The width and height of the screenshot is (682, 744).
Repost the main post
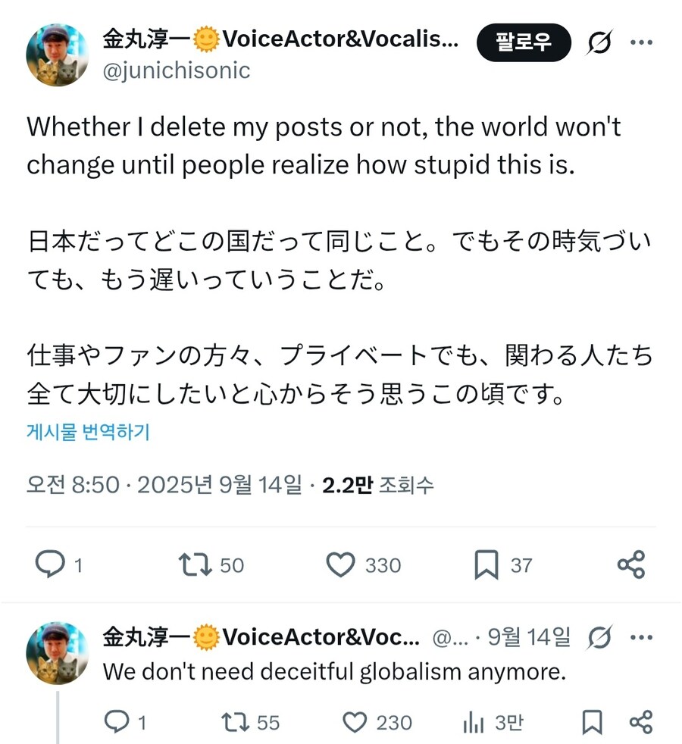(193, 565)
